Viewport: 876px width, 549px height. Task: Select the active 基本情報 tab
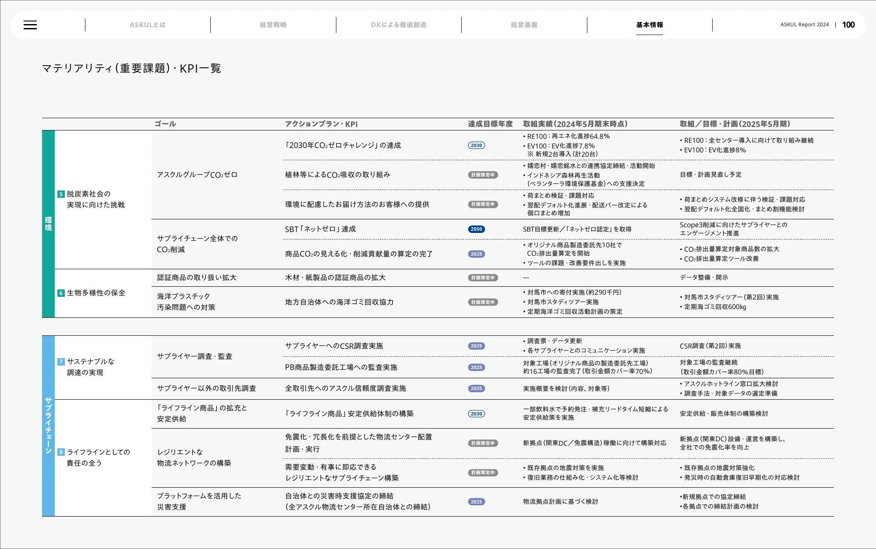pos(649,25)
